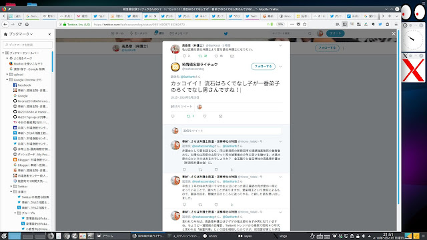The width and height of the screenshot is (427, 240).
Task: Click the reply tweet input field
Action: pyautogui.click(x=232, y=131)
